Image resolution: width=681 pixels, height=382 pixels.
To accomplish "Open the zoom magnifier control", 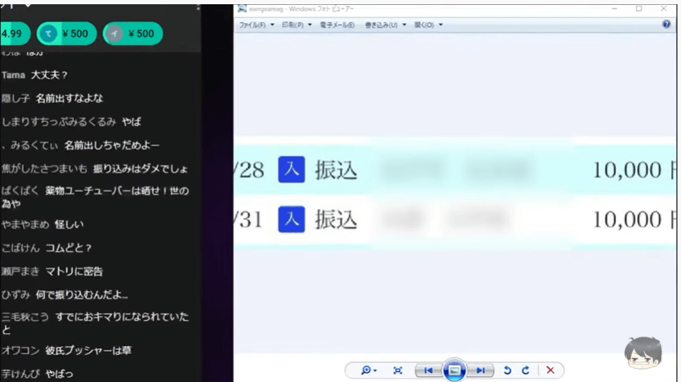I will (368, 370).
